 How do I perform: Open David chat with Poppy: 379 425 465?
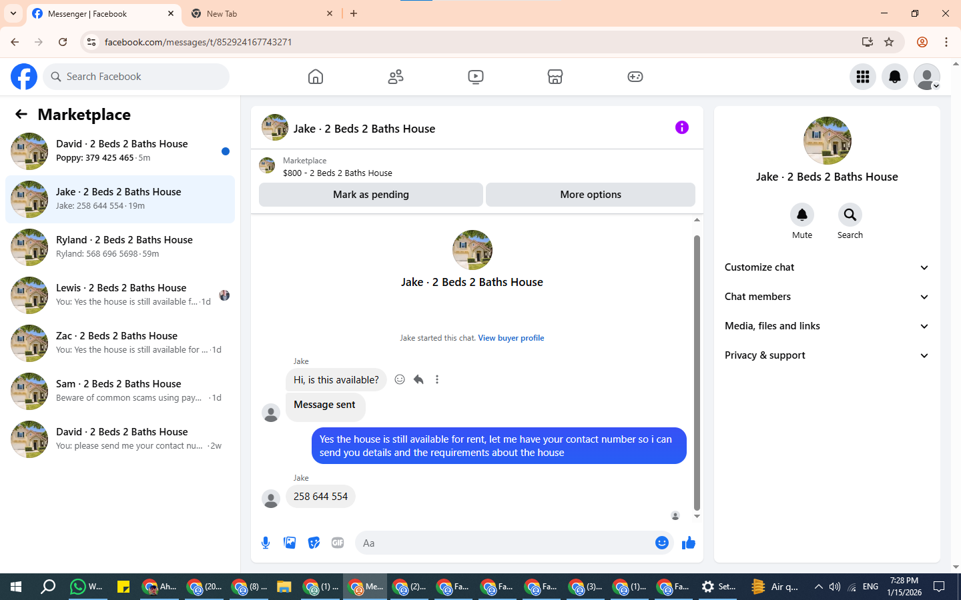(120, 151)
